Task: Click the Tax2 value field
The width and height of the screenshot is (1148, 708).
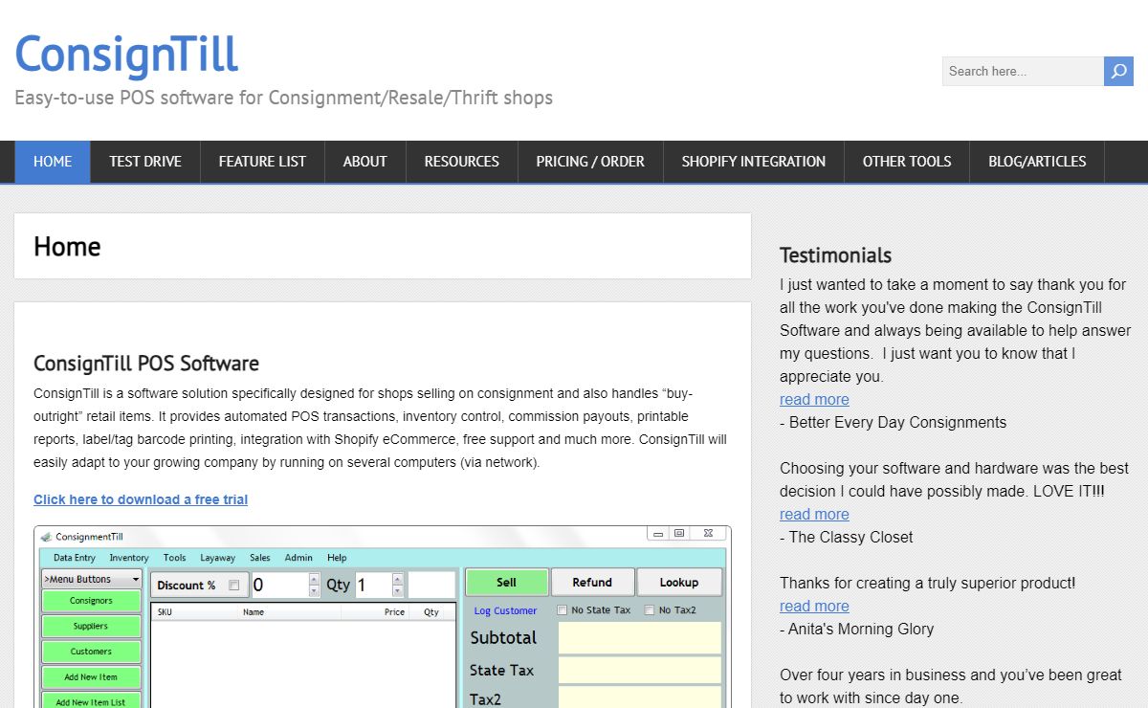Action: pyautogui.click(x=640, y=698)
